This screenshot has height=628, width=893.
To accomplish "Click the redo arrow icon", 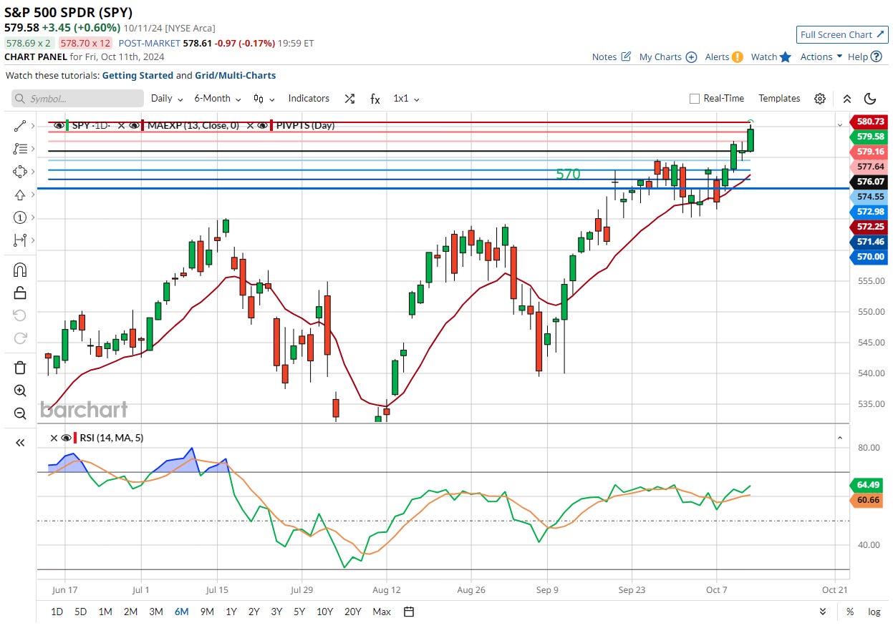I will [20, 338].
